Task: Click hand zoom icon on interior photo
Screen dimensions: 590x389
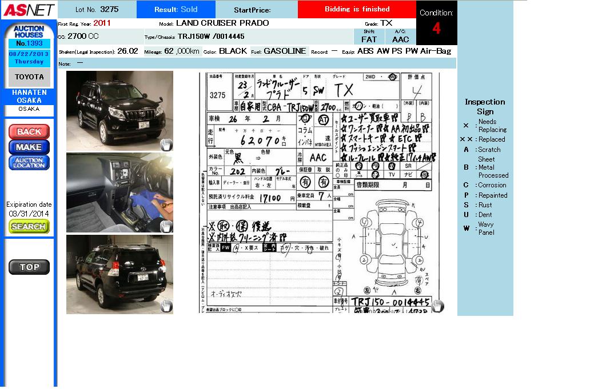Action: [166, 226]
